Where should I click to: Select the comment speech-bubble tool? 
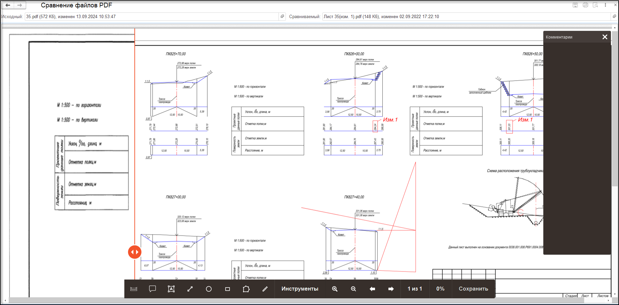(x=152, y=289)
